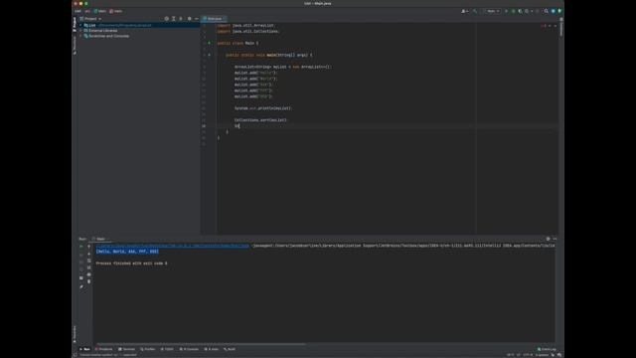Image resolution: width=636 pixels, height=358 pixels.
Task: Toggle the vertical Project side tab
Action: [x=75, y=24]
